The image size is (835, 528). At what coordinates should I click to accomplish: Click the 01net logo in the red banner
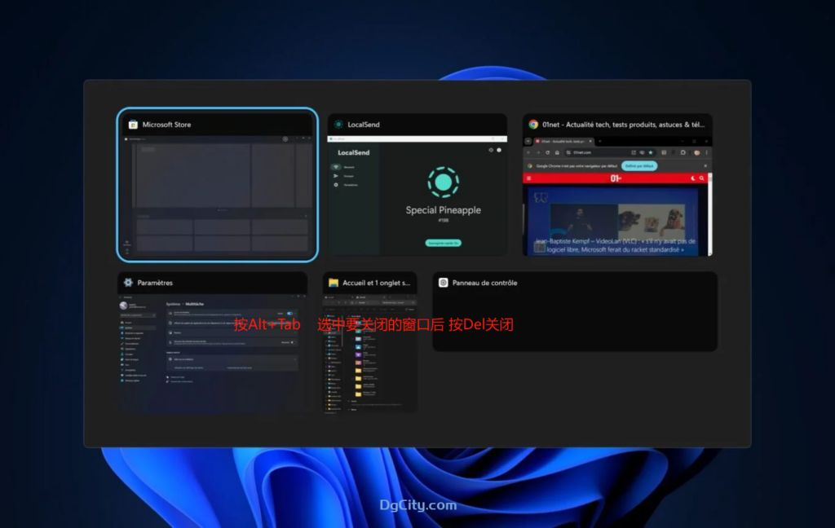point(615,178)
